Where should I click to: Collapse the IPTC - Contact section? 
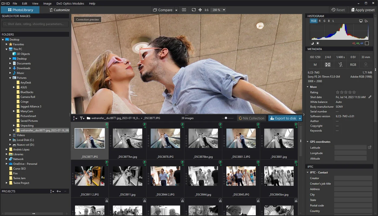[308, 173]
